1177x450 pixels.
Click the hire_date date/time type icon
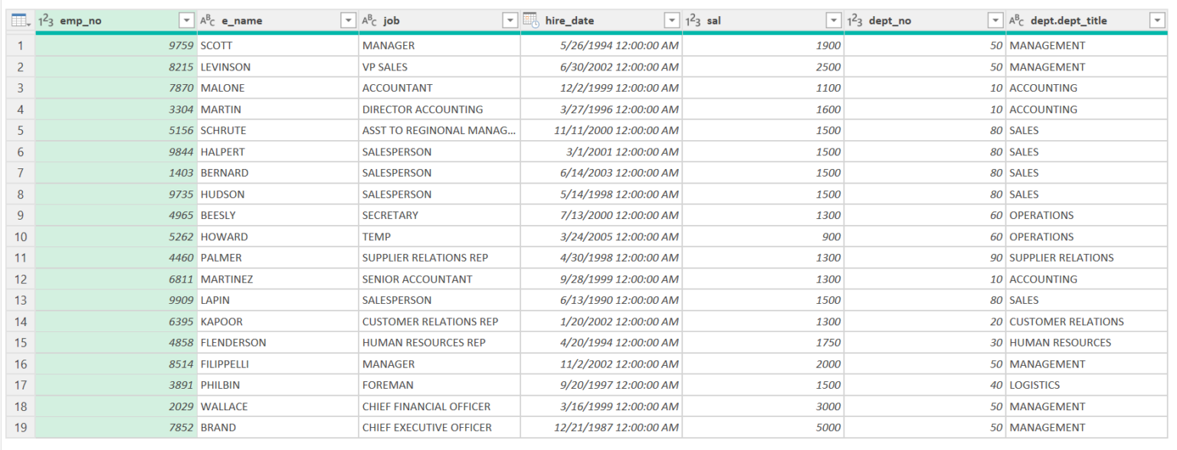(531, 21)
